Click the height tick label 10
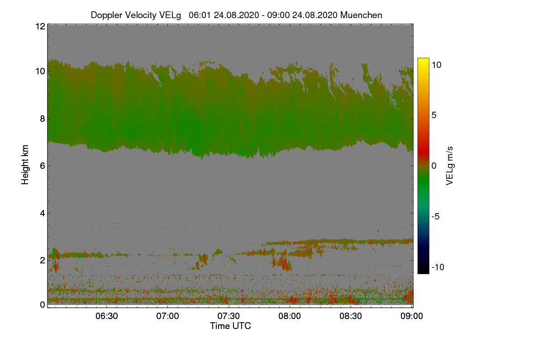 40,71
